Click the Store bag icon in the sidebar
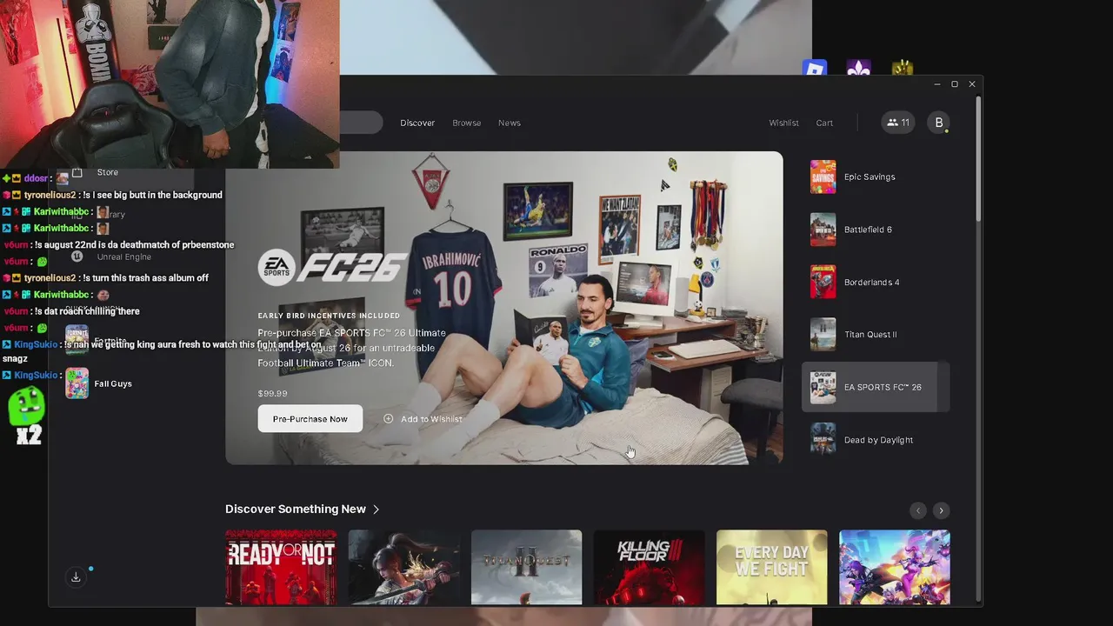Screen dimensions: 1113x626 tap(77, 172)
